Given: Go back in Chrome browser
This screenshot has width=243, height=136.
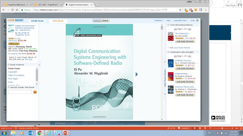Looking at the screenshot, I should click(x=3, y=10).
